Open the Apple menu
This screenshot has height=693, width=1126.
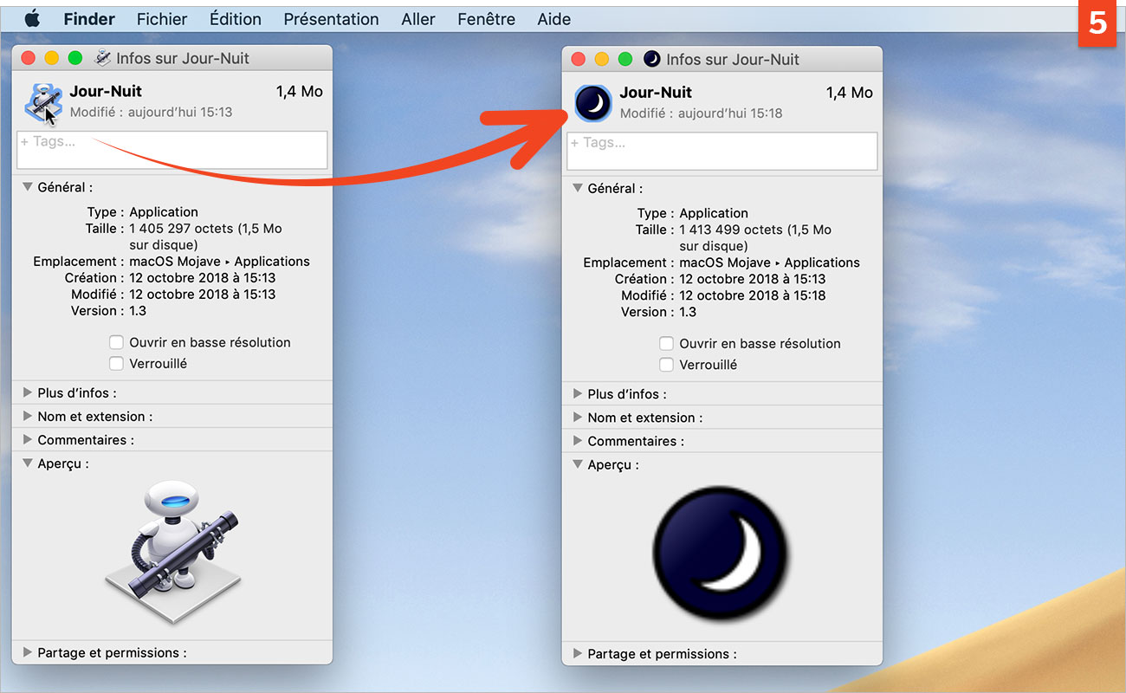32,18
